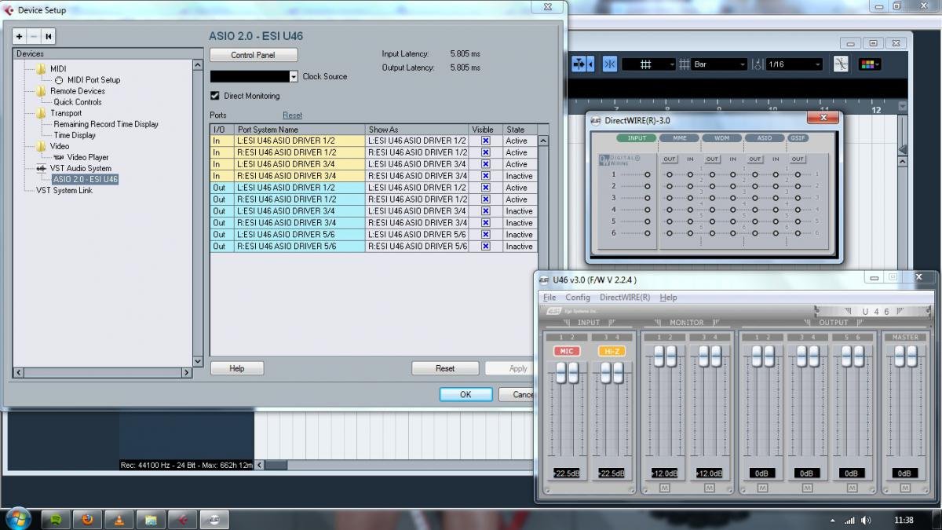This screenshot has height=530, width=942.
Task: Toggle Hi-Z switch on input 3/4
Action: pos(612,351)
